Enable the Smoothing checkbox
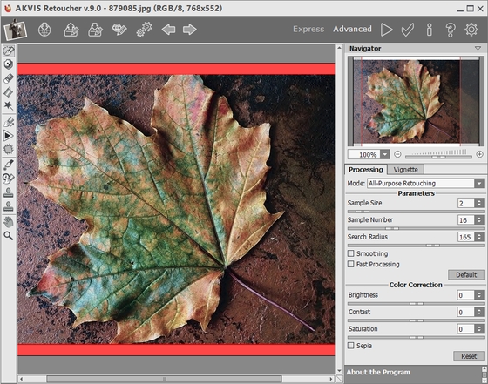 (350, 253)
